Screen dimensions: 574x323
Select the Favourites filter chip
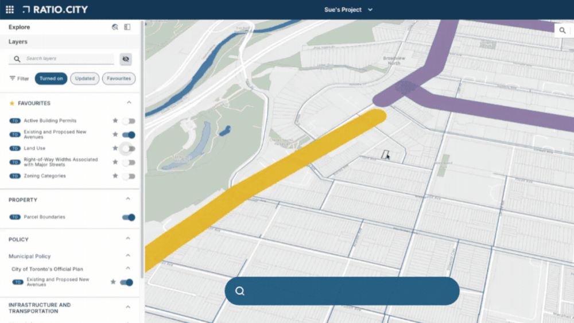[x=119, y=78]
